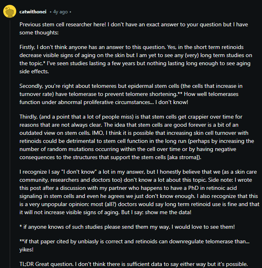The height and width of the screenshot is (268, 262).
Task: Click the dot separator after "4y ago"
Action: [x=70, y=12]
